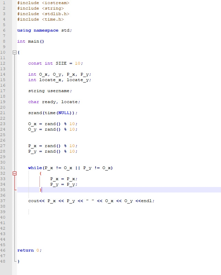
Task: Click on '#include <time.h>' line
Action: point(41,19)
